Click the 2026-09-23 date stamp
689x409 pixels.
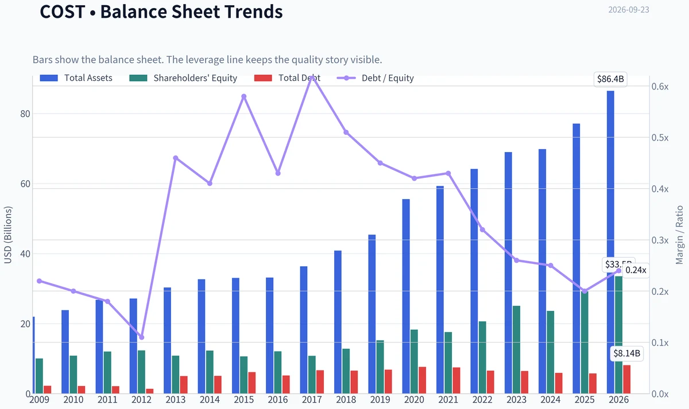[629, 9]
